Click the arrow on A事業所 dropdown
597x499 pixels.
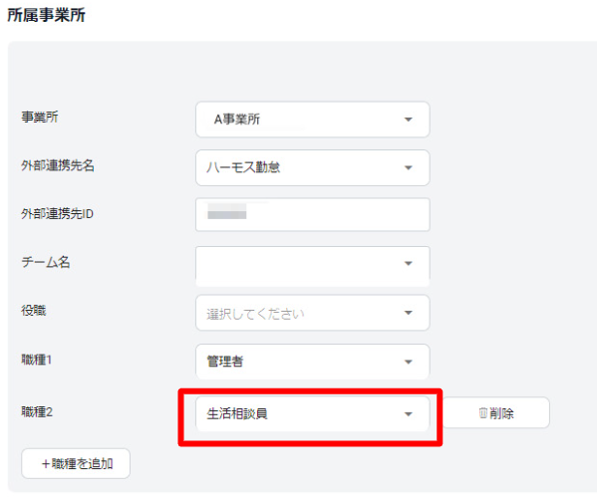[409, 120]
